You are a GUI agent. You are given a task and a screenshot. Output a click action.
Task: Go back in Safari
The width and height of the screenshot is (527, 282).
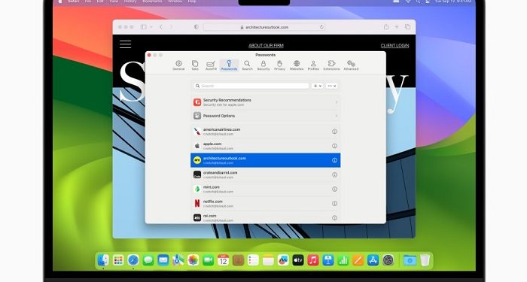(161, 27)
